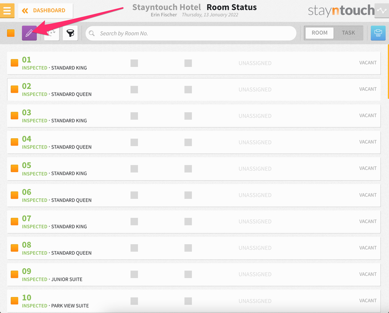Viewport: 389px width, 313px height.
Task: Go back to the Dashboard
Action: (x=45, y=11)
